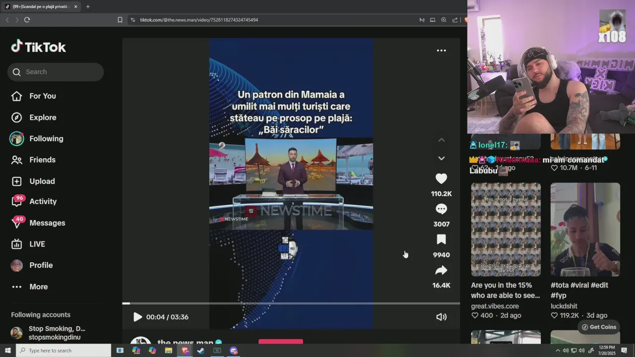Go back in the browser
Image resolution: width=635 pixels, height=357 pixels.
[7, 20]
